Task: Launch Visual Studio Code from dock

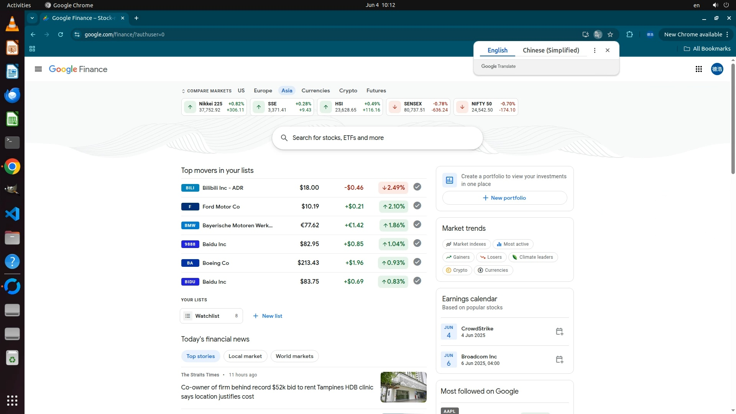Action: pos(12,214)
